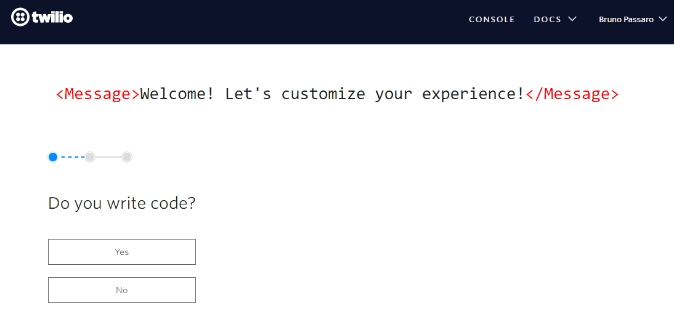Click the chevron beside Bruno Passaro
This screenshot has width=674, height=319.
tap(662, 19)
